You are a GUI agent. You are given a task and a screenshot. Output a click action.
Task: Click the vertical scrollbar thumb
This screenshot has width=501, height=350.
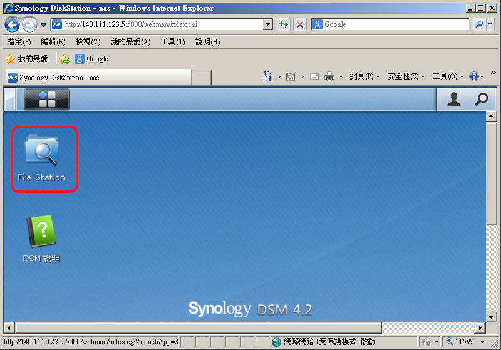[491, 173]
